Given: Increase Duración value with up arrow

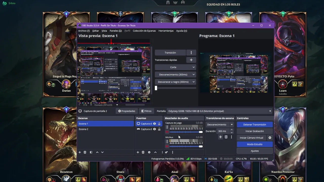Looking at the screenshot, I should coord(232,130).
